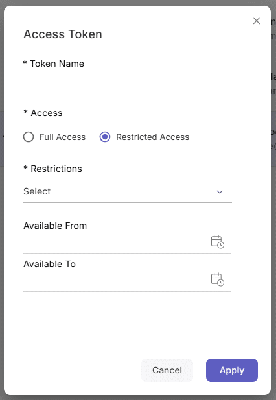
Task: Choose the Full Access label text
Action: point(62,137)
